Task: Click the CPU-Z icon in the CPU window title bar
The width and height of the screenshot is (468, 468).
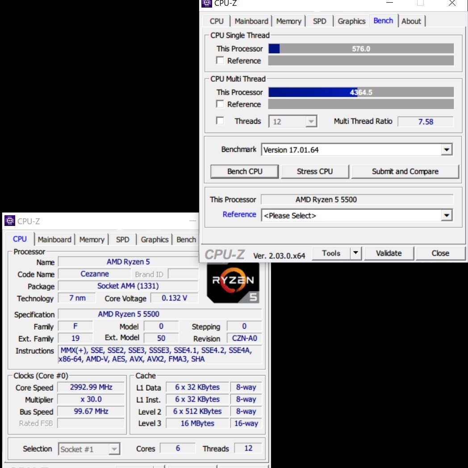Action: 9,221
